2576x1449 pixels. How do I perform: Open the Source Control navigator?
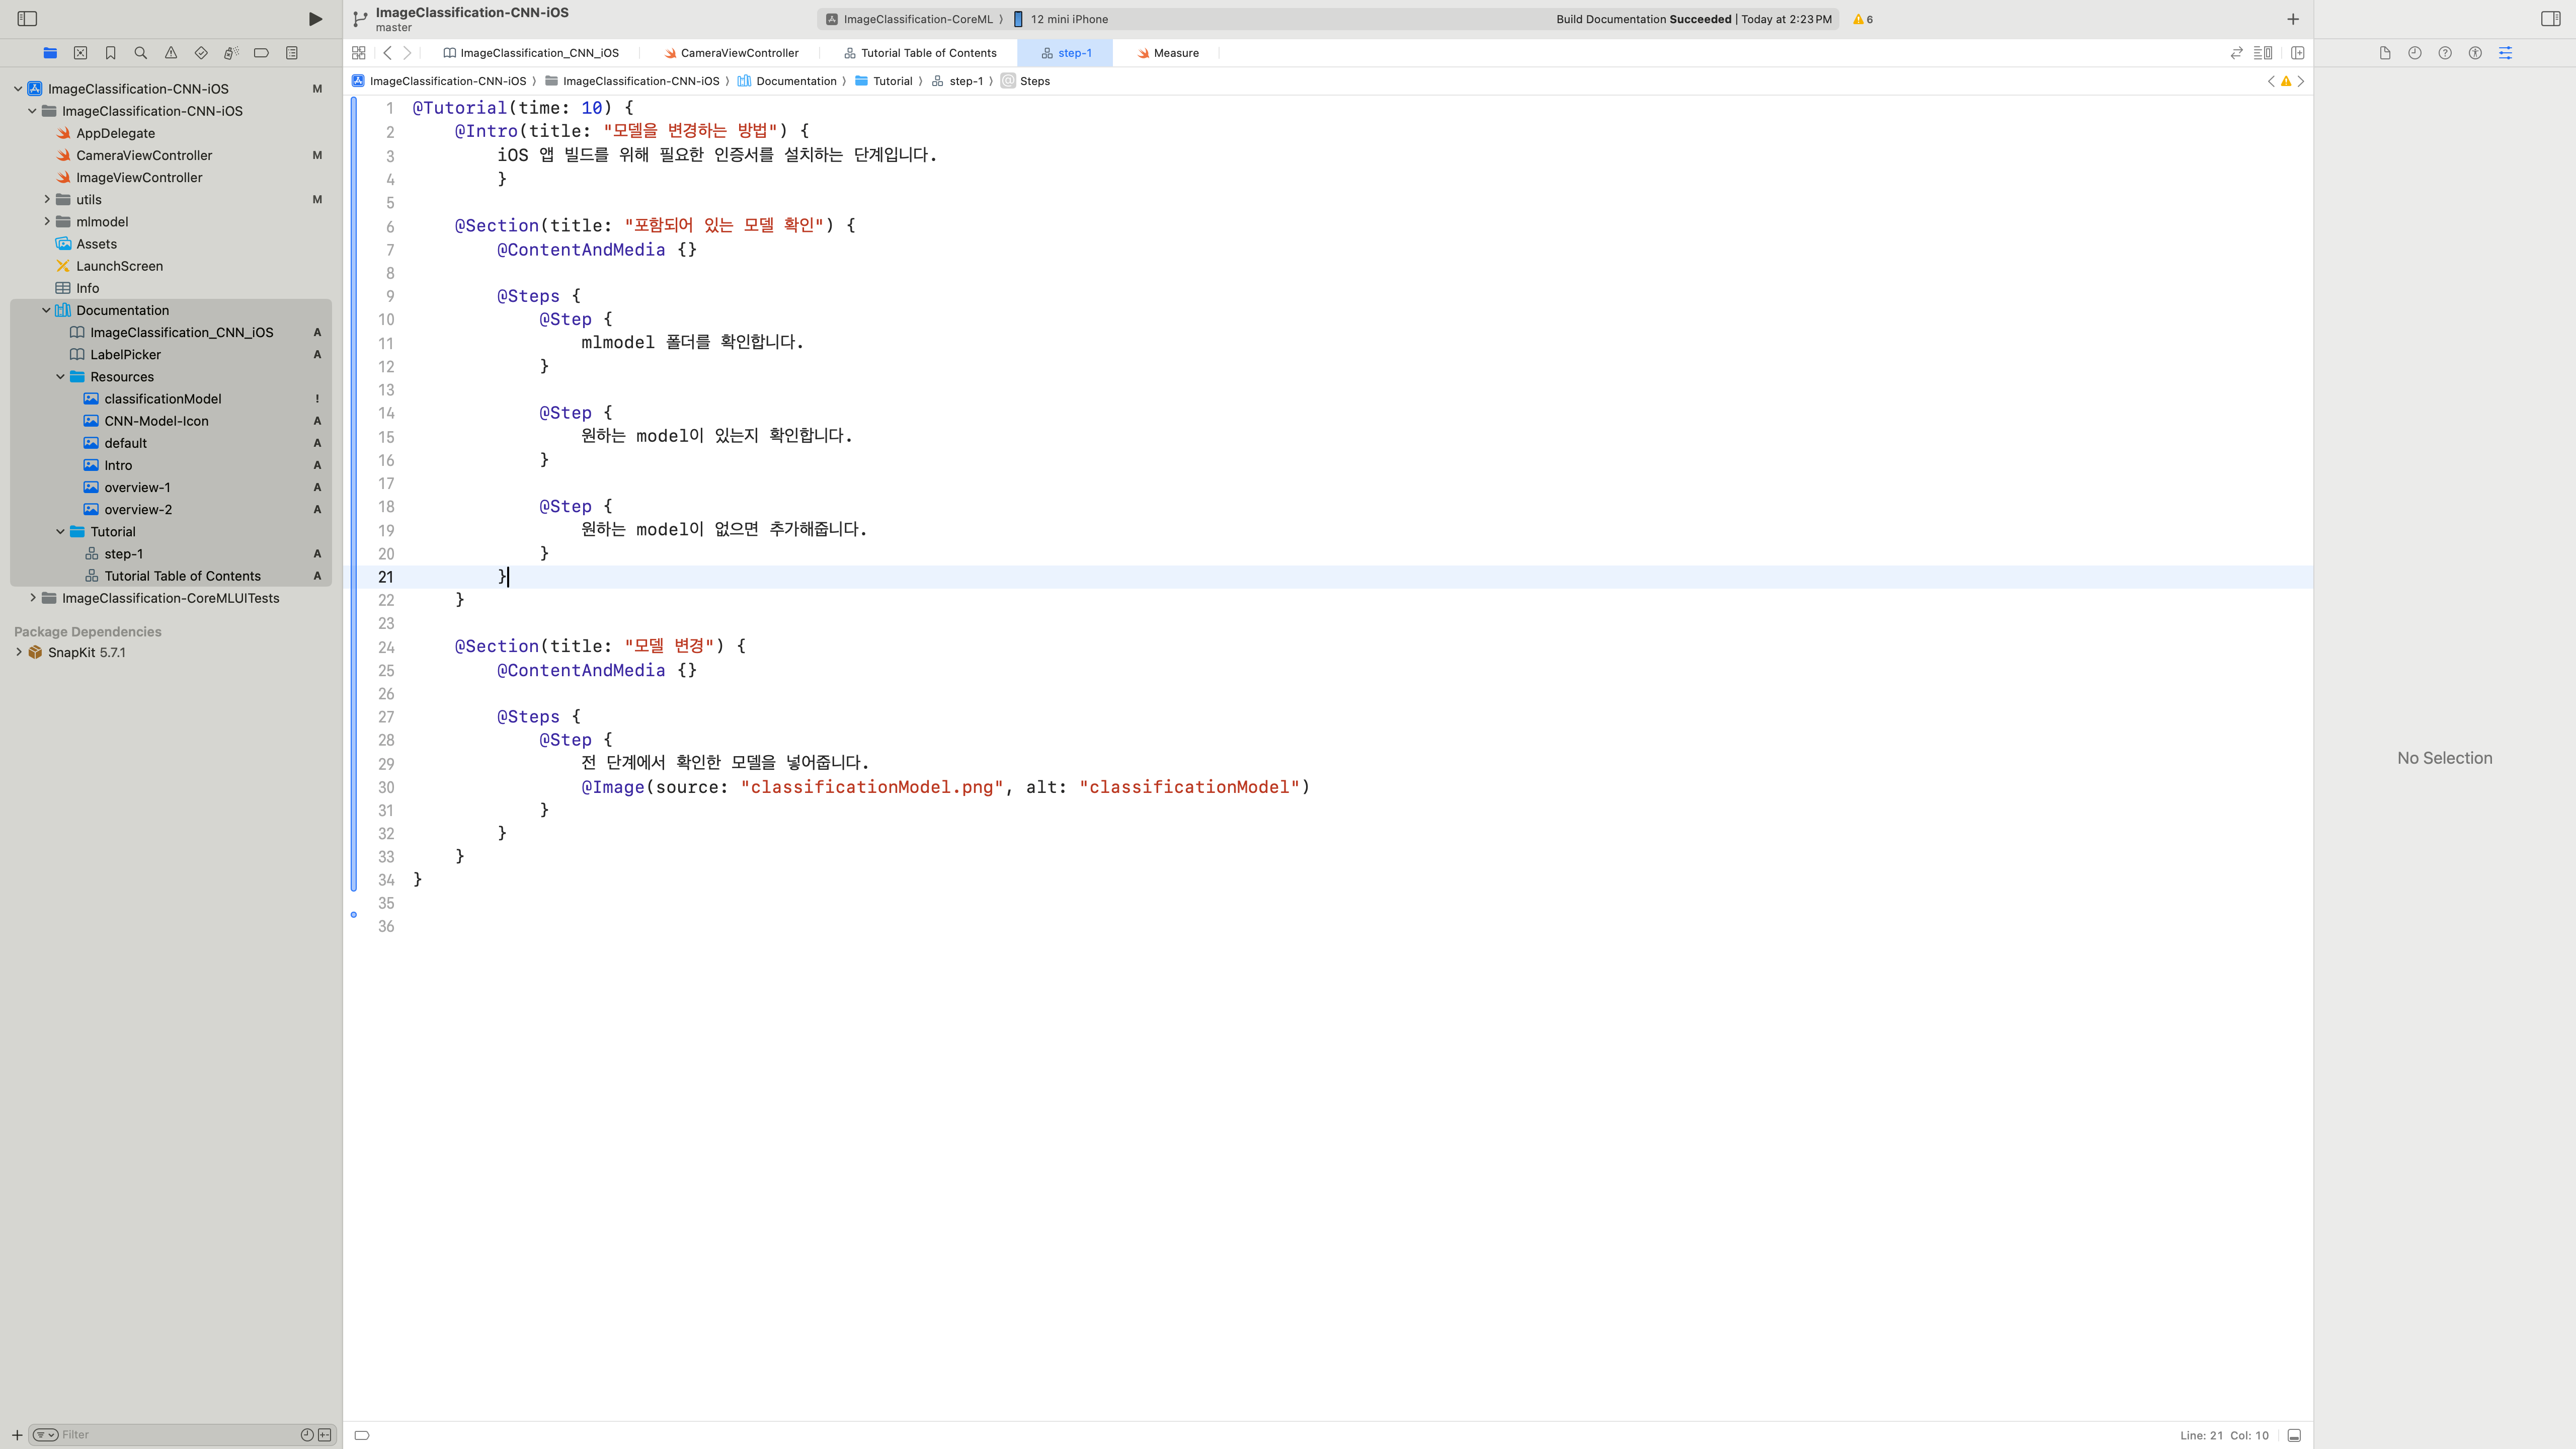[81, 53]
